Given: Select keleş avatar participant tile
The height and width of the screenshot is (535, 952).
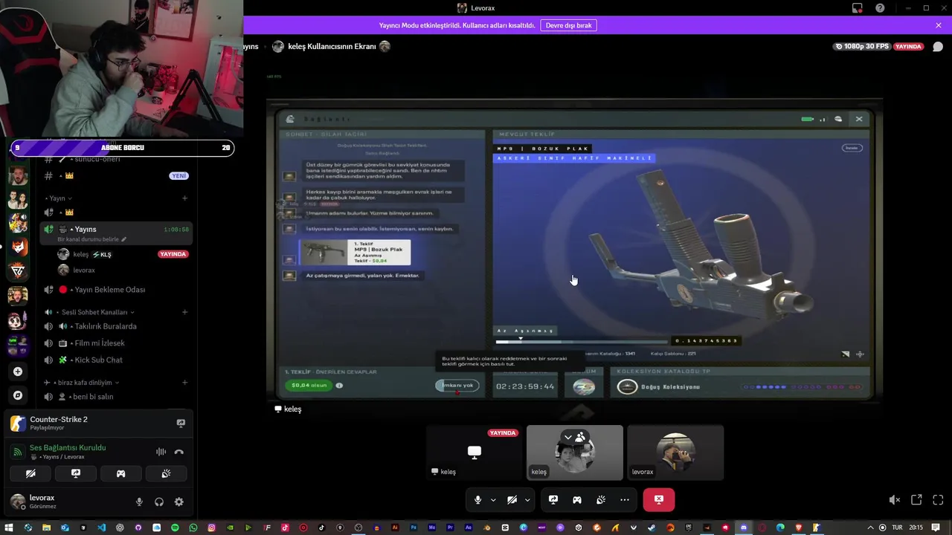Looking at the screenshot, I should pos(575,453).
